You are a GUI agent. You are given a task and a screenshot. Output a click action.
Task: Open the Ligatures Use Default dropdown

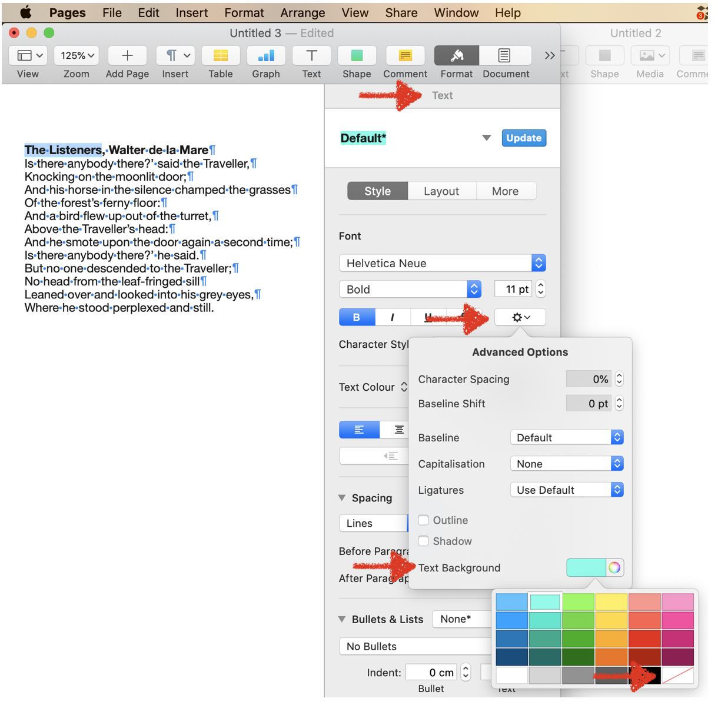point(567,490)
